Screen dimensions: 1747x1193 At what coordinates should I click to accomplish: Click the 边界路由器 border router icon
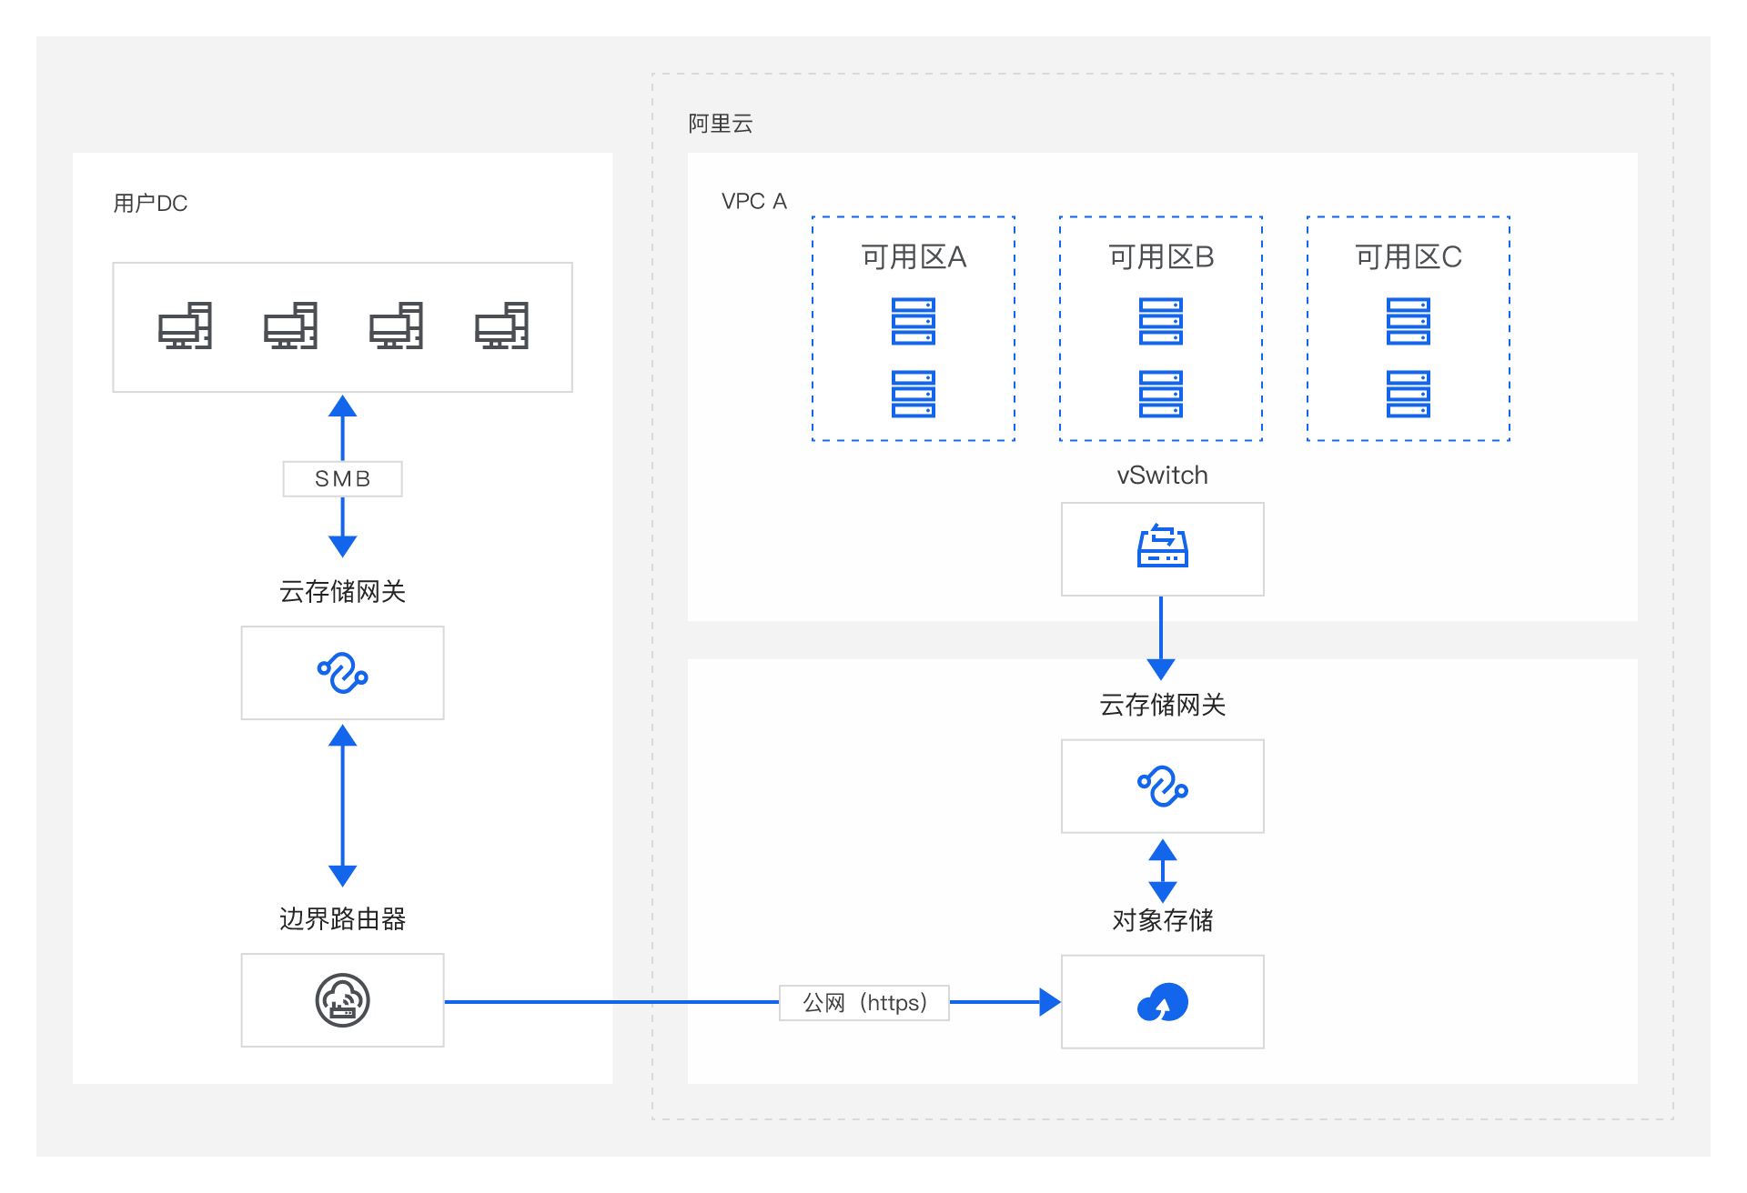click(342, 1000)
